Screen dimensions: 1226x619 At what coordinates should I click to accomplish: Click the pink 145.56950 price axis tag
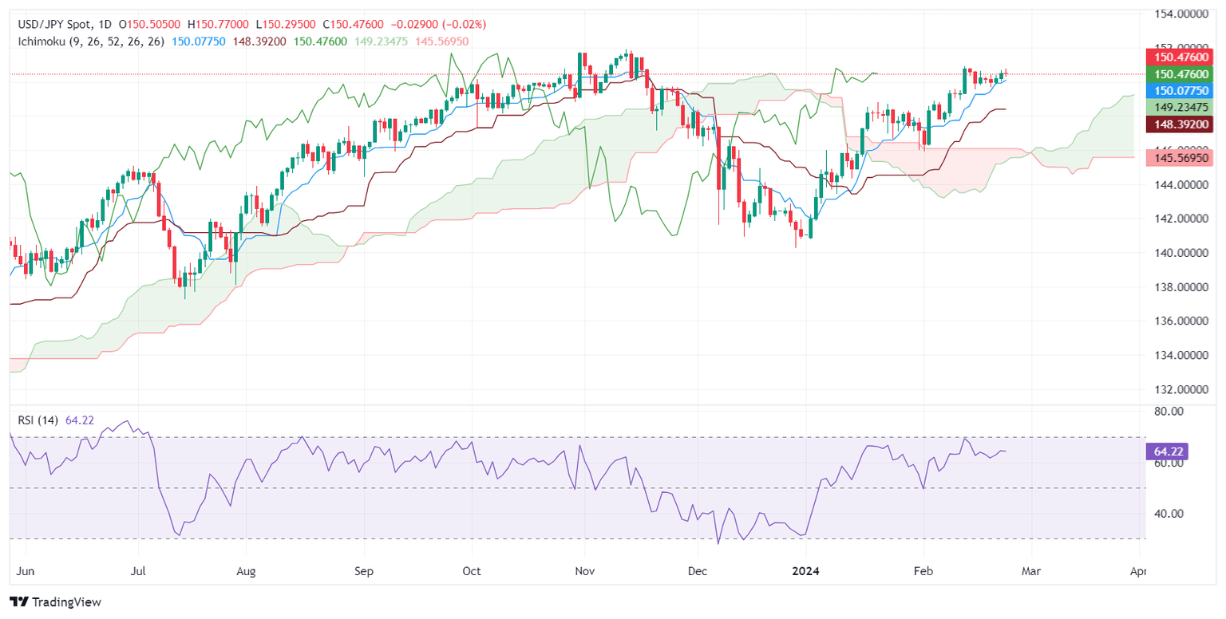pos(1180,158)
